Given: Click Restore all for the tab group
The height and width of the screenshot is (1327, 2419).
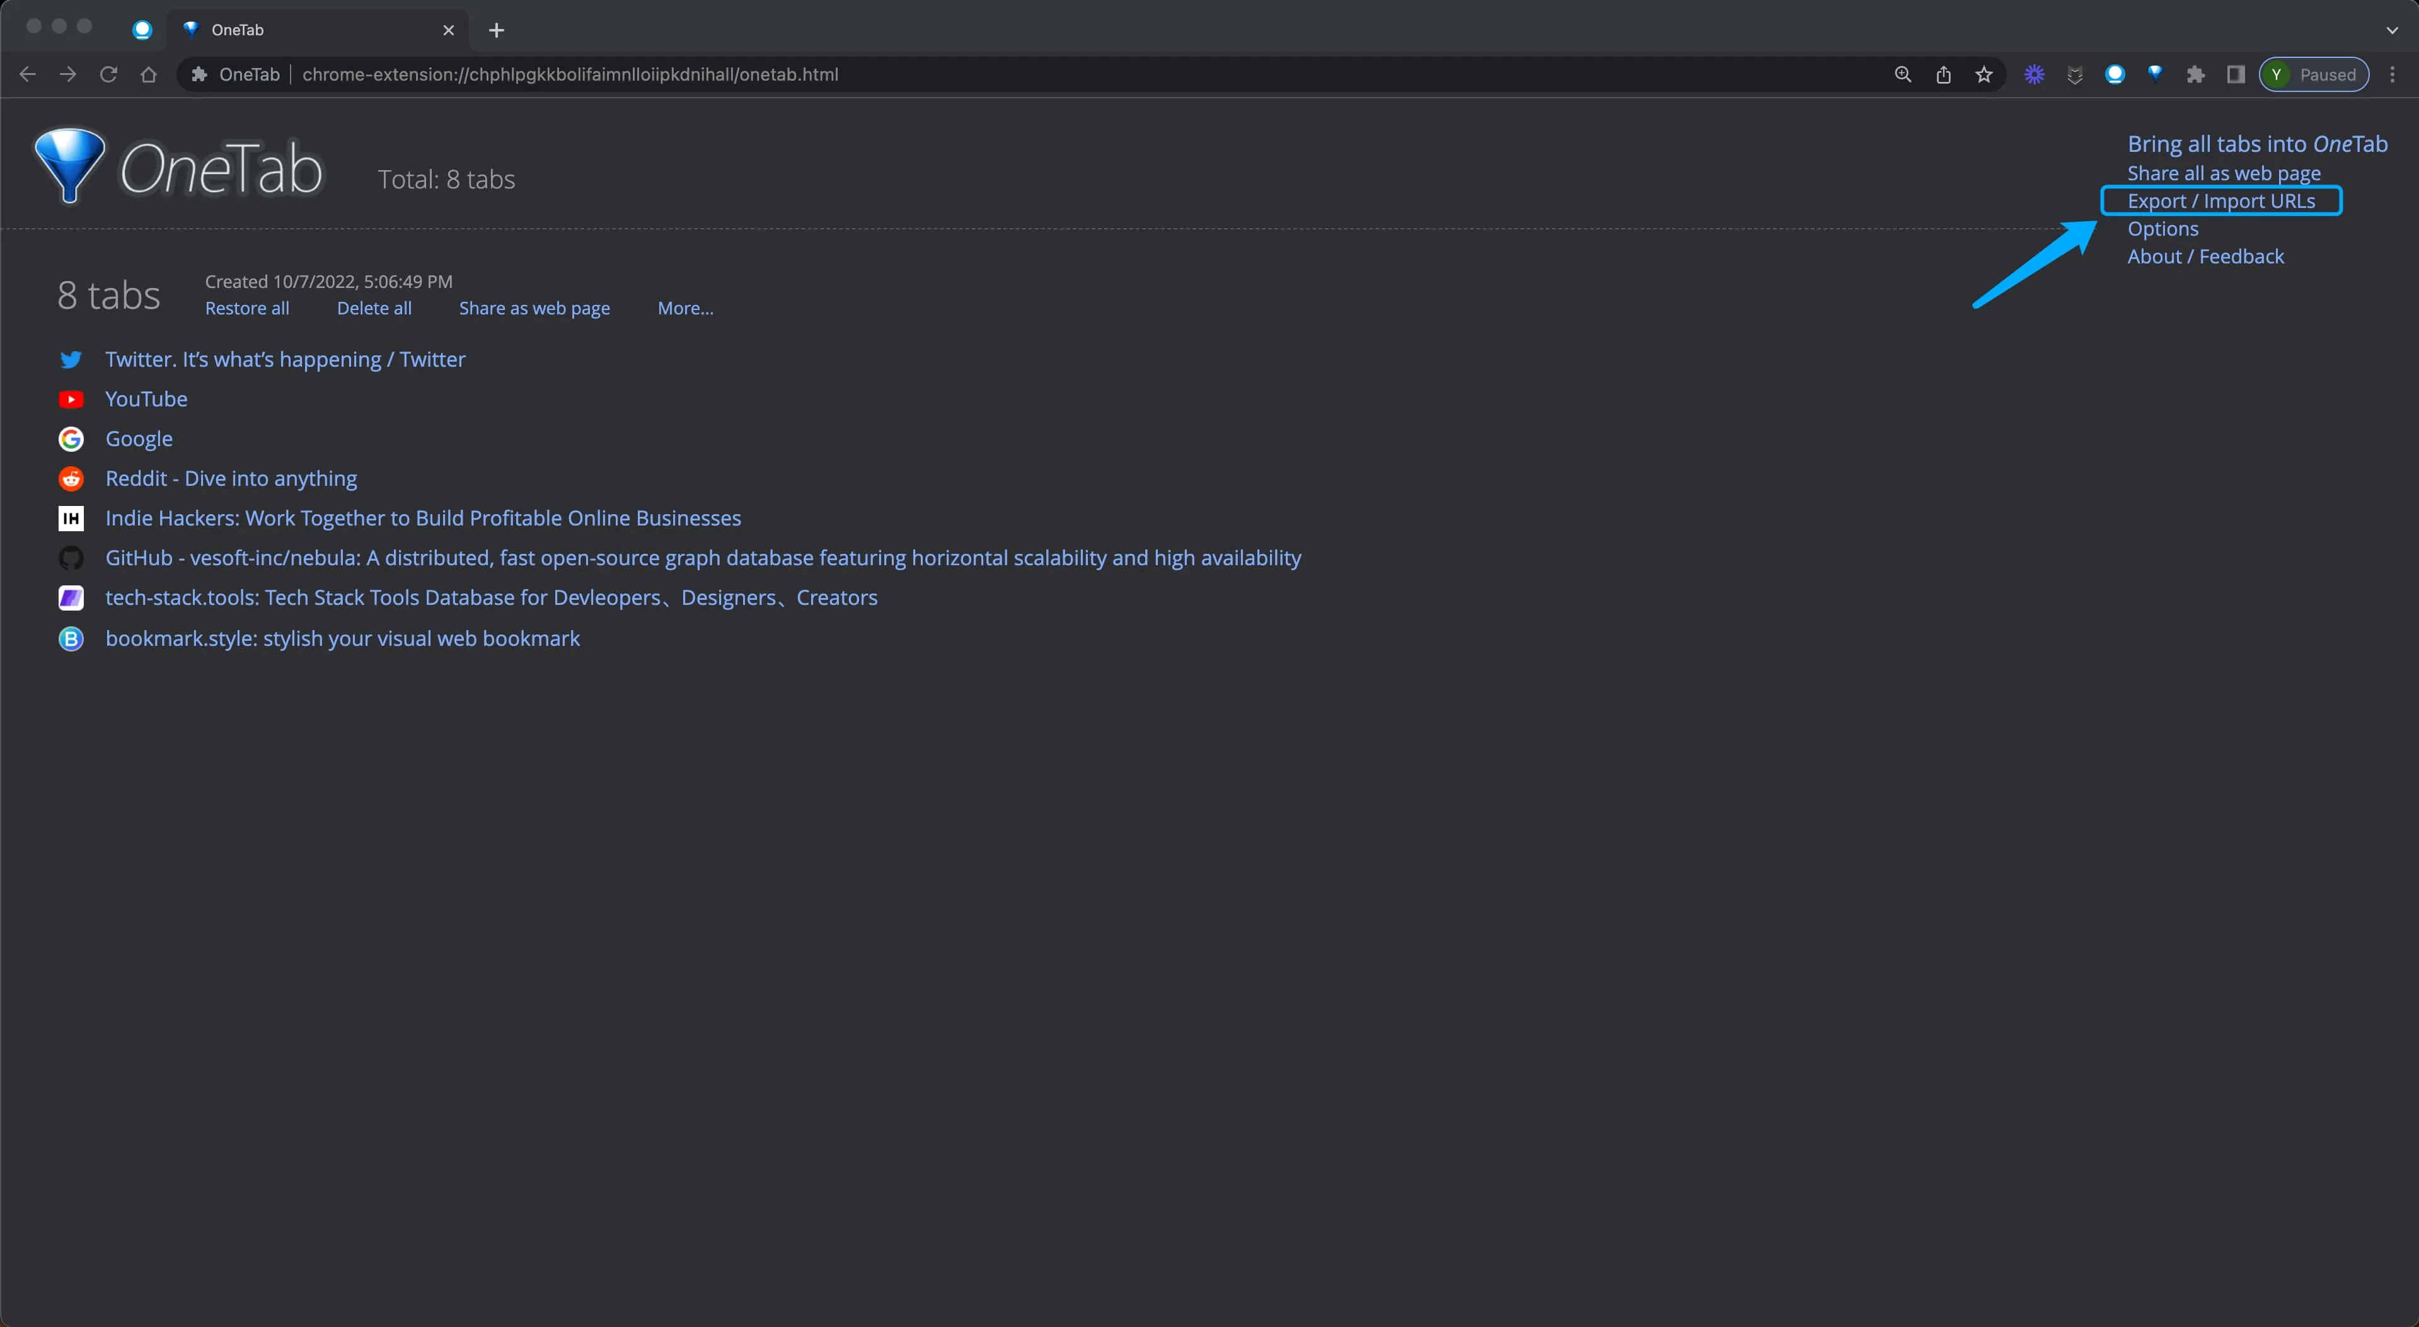Looking at the screenshot, I should pyautogui.click(x=247, y=308).
